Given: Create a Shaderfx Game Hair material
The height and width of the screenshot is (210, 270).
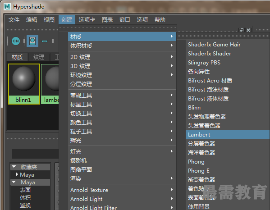Looking at the screenshot, I should 228,45.
